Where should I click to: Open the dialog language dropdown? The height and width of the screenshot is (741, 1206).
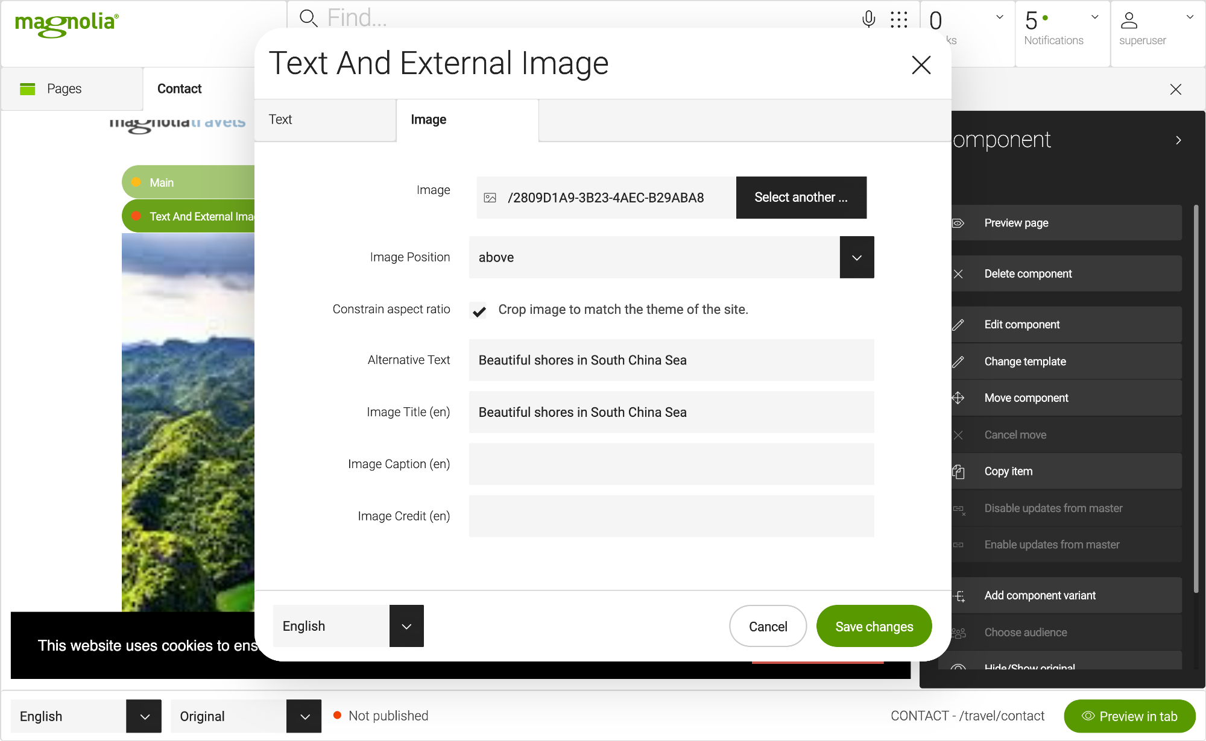(406, 626)
